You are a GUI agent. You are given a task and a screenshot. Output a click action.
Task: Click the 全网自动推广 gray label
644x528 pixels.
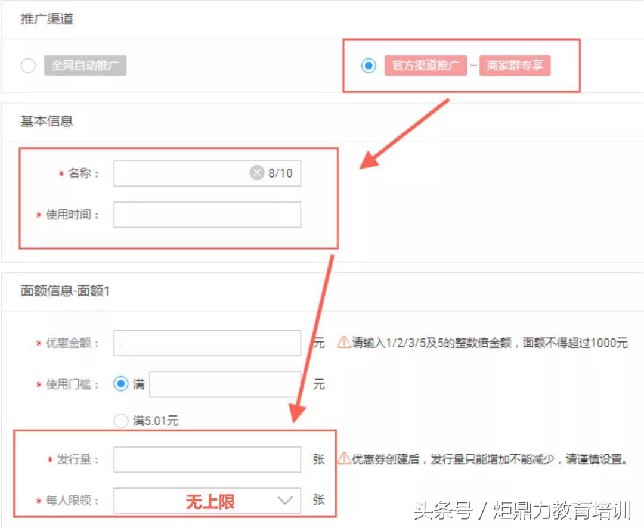click(85, 66)
